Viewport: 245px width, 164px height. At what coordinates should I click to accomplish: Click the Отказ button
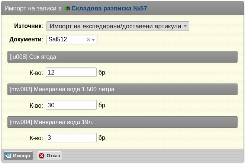(49, 156)
